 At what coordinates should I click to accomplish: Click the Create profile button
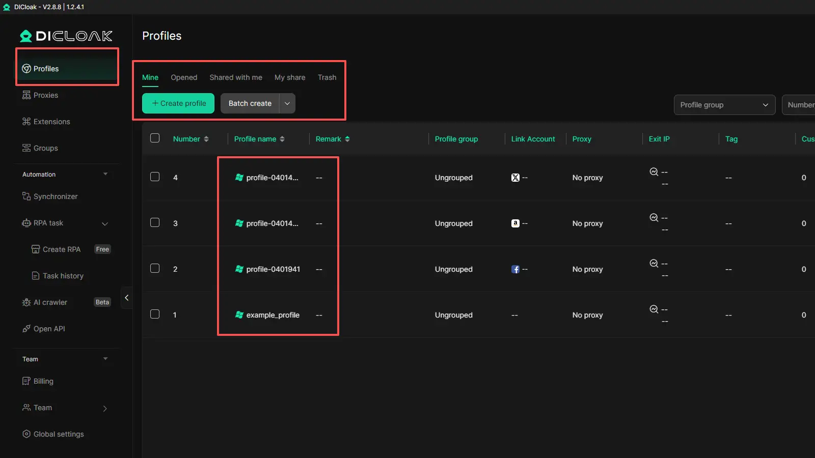click(178, 103)
